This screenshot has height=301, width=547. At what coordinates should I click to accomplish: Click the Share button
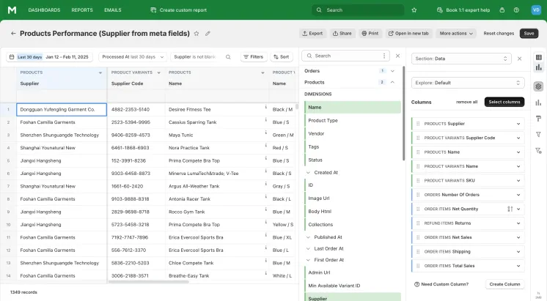(342, 34)
